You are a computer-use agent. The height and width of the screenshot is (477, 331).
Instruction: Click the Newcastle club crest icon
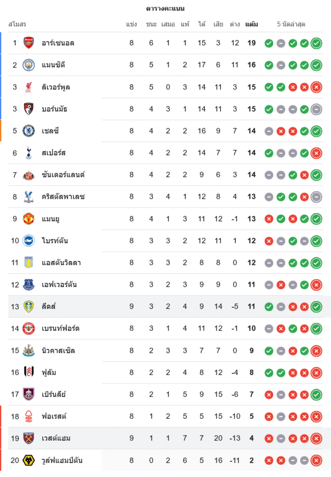tap(29, 351)
